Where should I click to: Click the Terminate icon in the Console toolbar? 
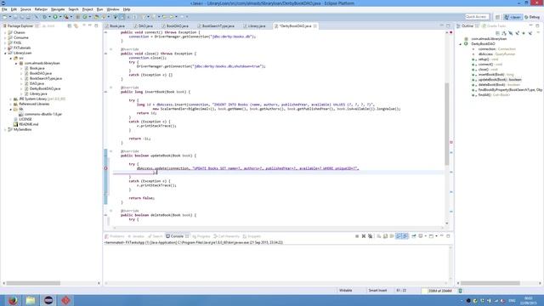[357, 236]
